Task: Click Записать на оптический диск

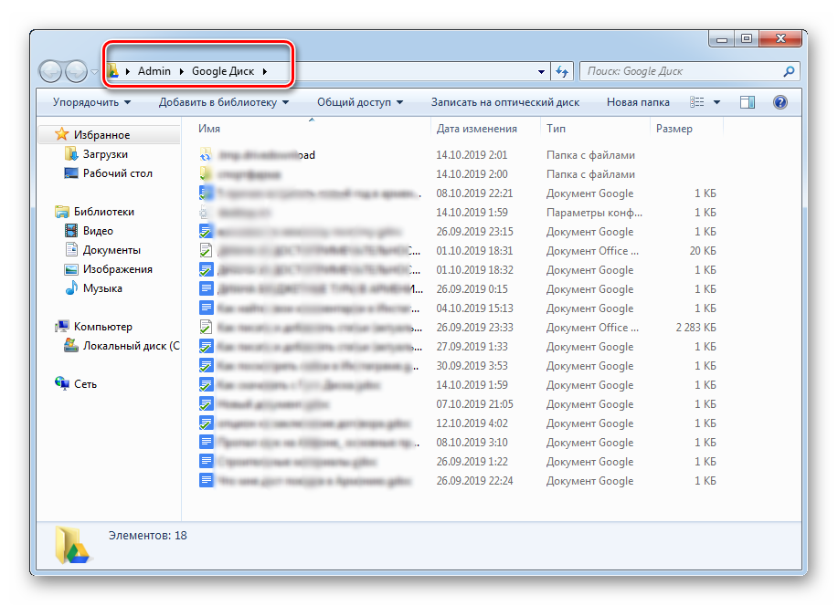Action: [x=504, y=102]
